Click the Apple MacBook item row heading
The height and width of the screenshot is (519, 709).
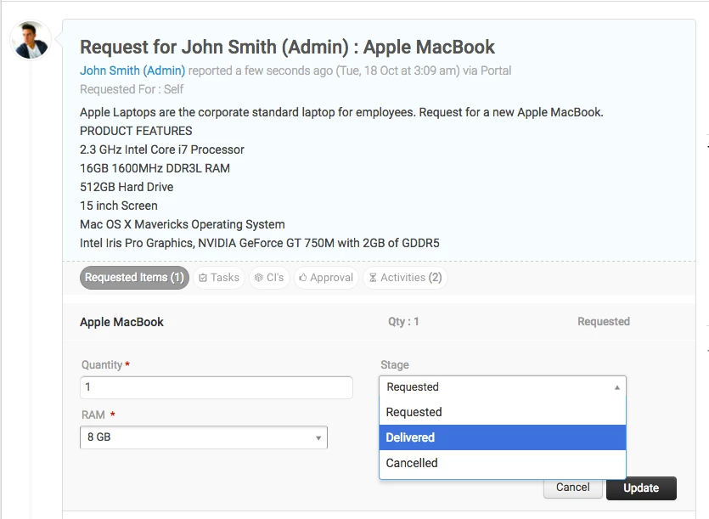[x=121, y=322]
